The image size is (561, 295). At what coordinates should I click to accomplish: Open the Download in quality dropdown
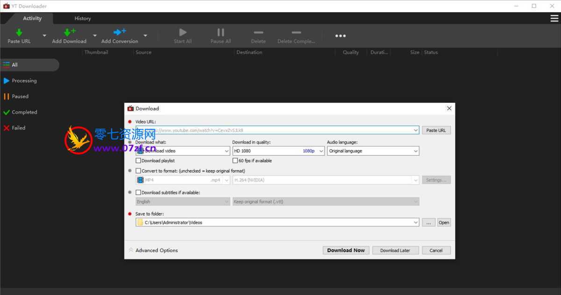[x=278, y=151]
